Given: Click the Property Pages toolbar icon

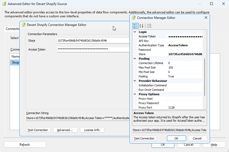Looking at the screenshot, I should coord(149,26).
